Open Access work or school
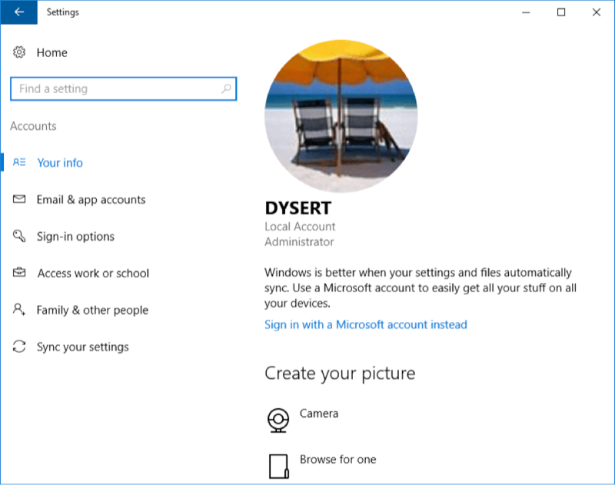Screen dimensions: 615x485 pyautogui.click(x=93, y=274)
